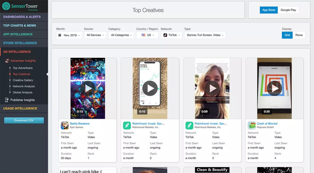Open the Battle Breakers app link
The image size is (314, 173).
(80, 124)
